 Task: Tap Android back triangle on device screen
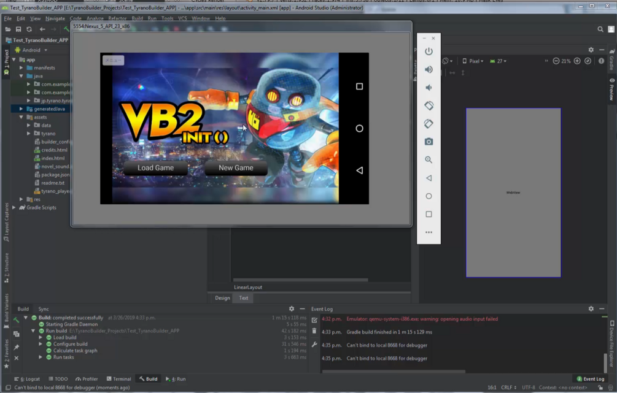pos(359,170)
